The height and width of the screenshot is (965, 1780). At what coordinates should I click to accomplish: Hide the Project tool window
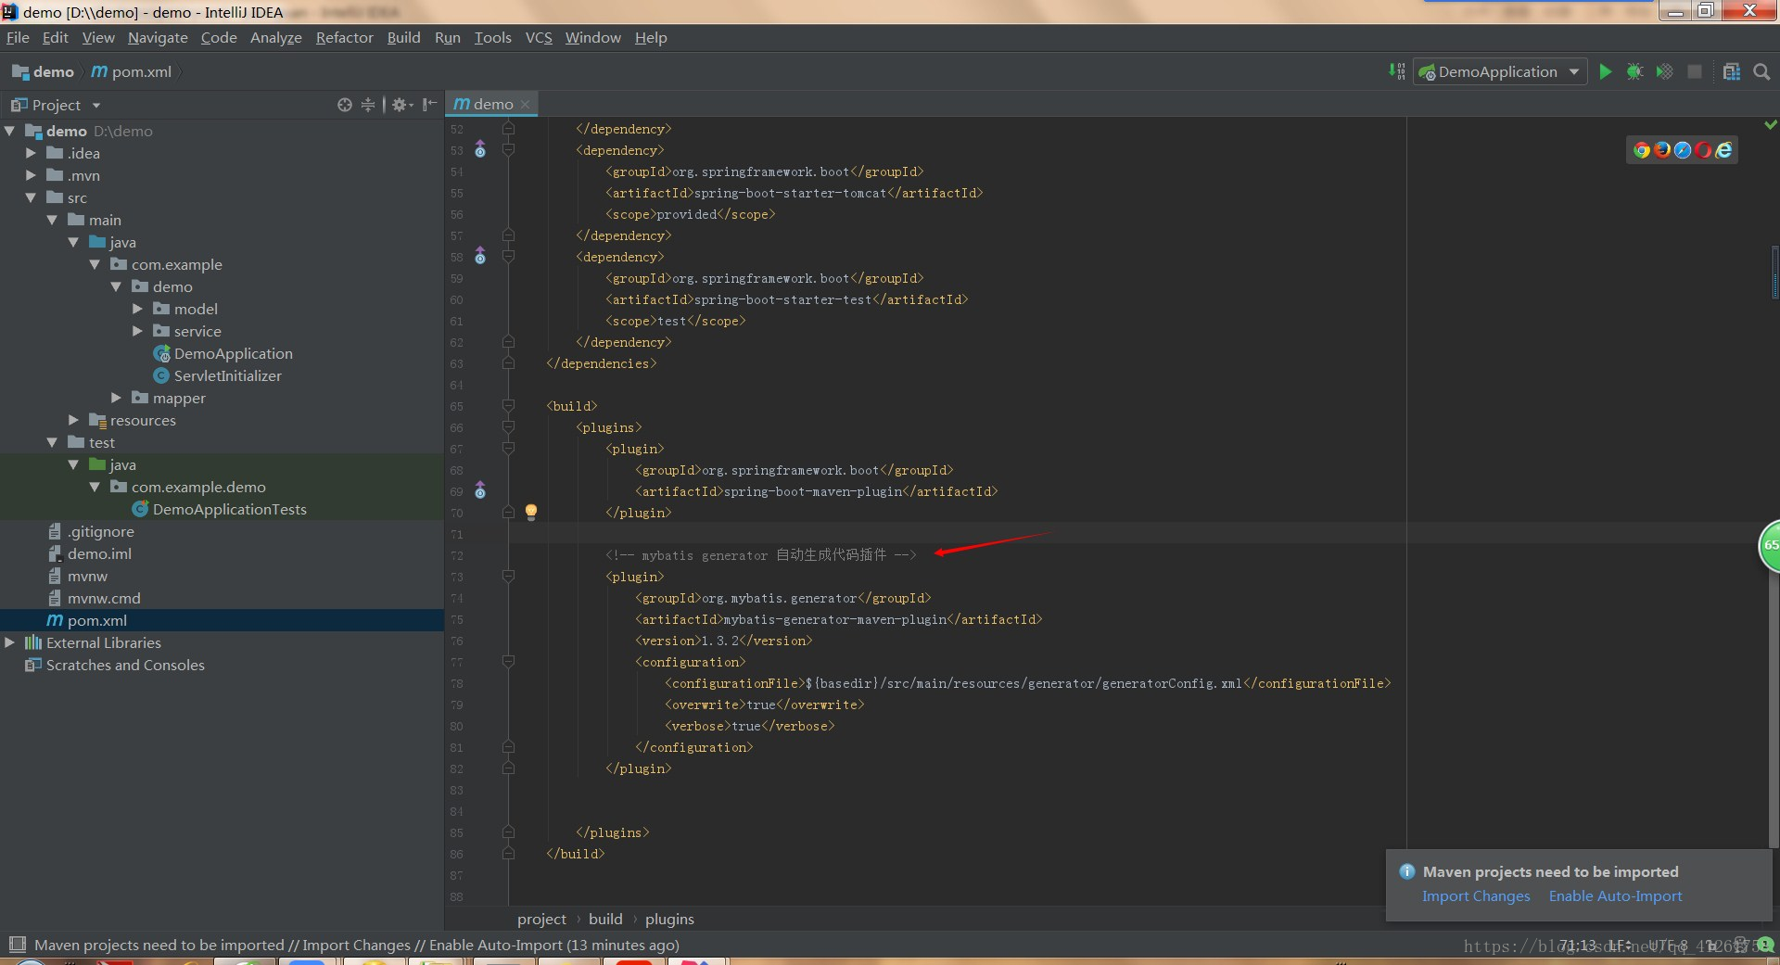coord(429,105)
